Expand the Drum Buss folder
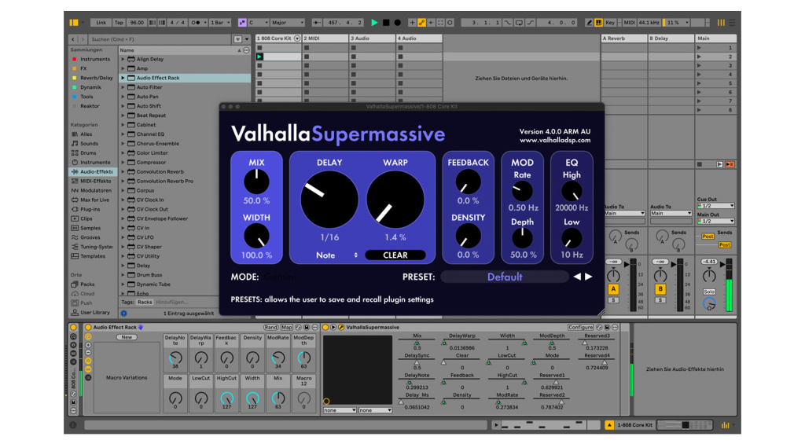805x444 pixels. [x=123, y=274]
